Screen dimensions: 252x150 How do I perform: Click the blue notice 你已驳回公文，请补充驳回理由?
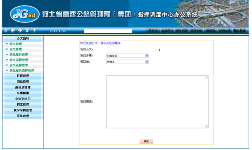coord(100,43)
